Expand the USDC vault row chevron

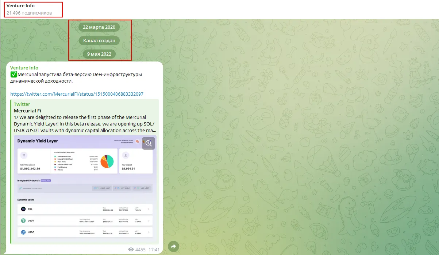click(x=149, y=232)
